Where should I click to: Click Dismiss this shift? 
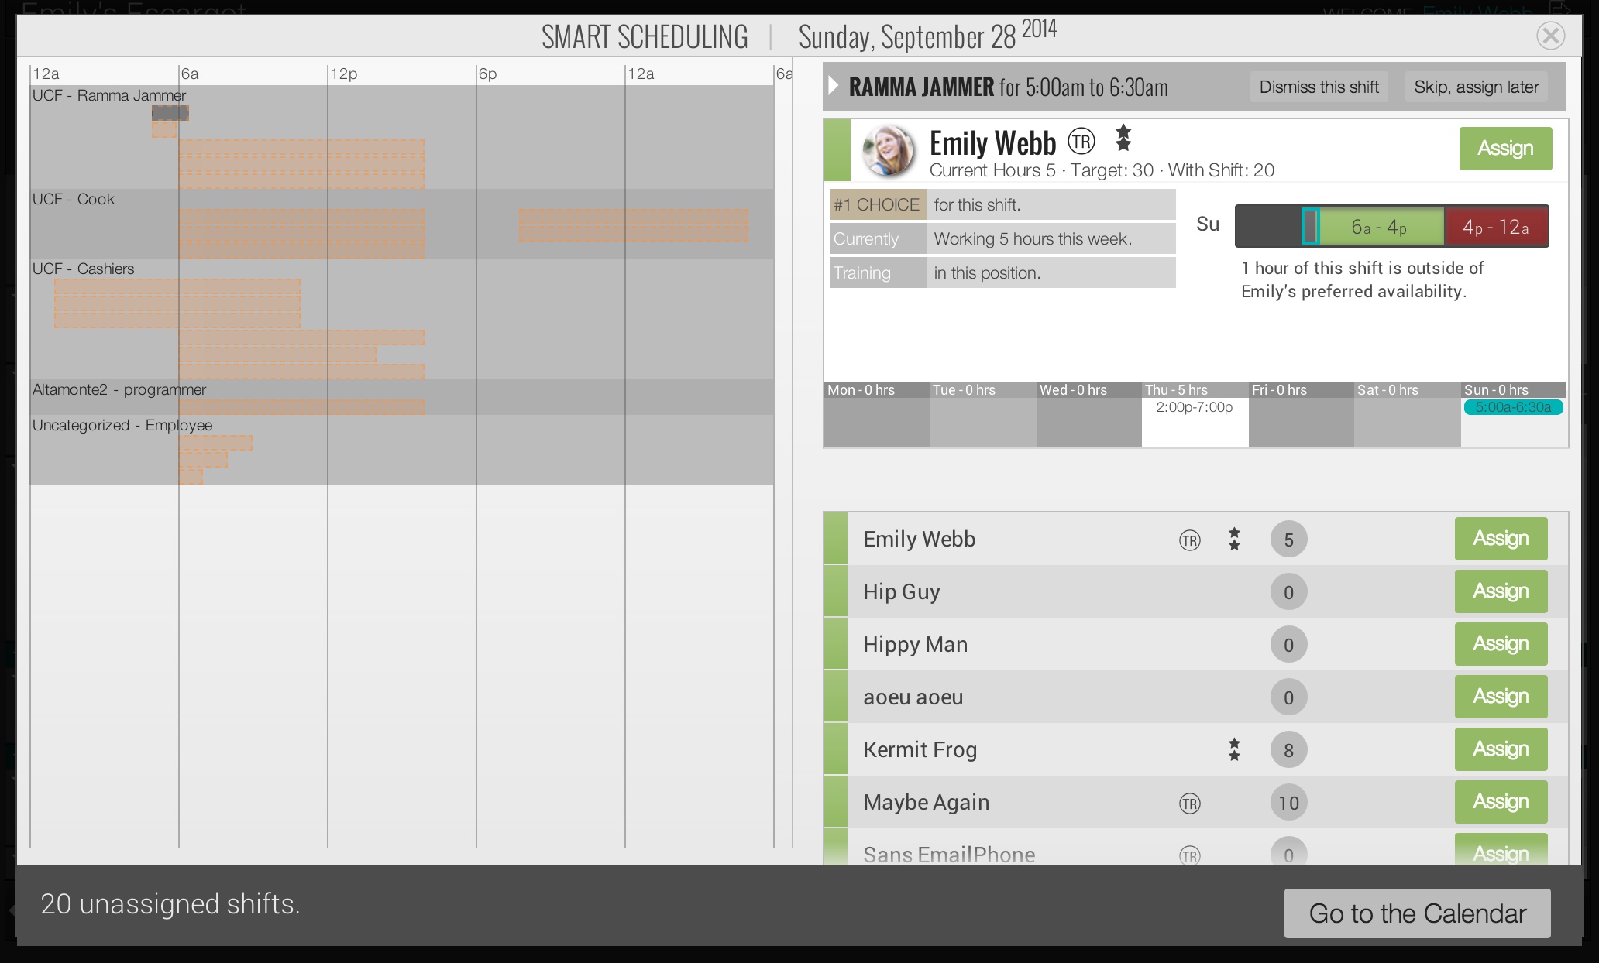pos(1319,87)
